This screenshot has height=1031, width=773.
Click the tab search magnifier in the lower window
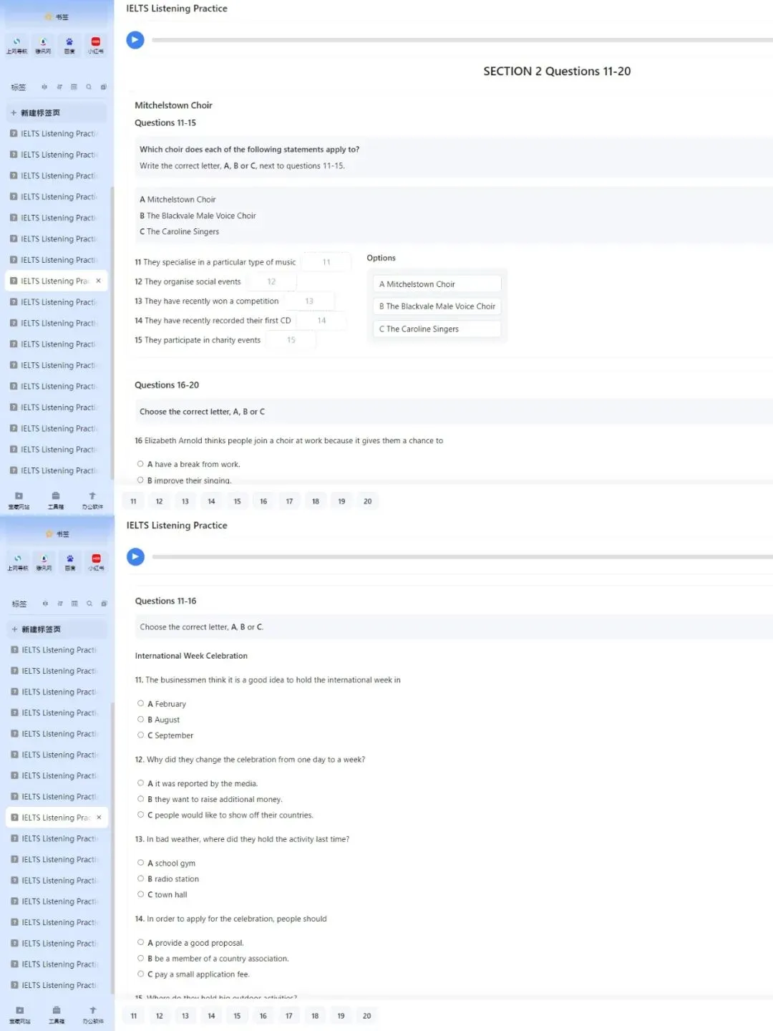(89, 604)
